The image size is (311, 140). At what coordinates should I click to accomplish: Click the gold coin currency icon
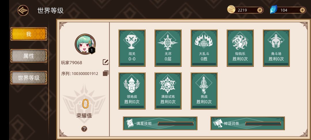pos(231,9)
